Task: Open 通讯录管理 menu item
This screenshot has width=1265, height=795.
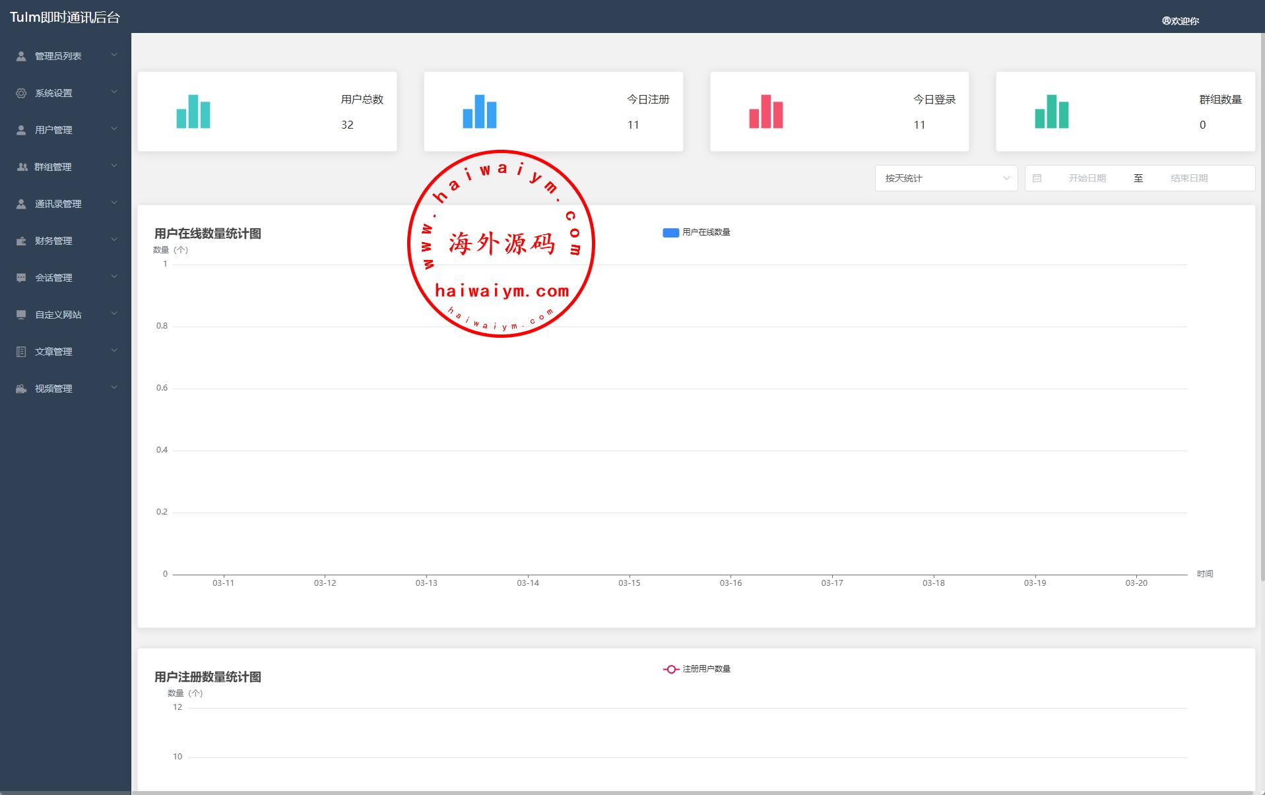Action: 58,204
